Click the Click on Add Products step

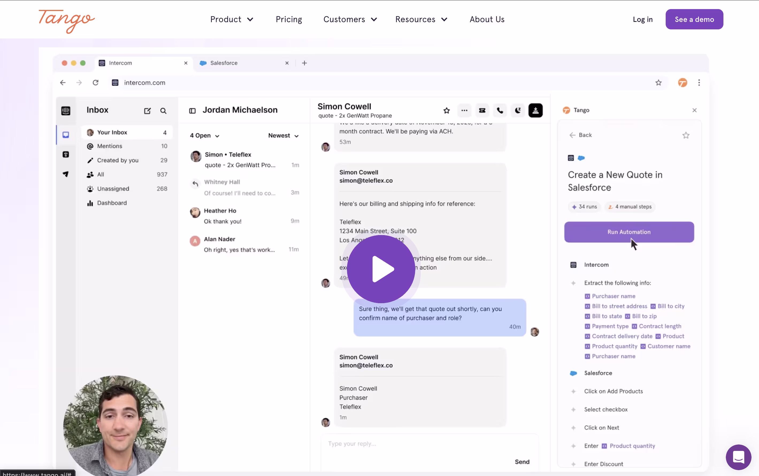[x=613, y=391]
